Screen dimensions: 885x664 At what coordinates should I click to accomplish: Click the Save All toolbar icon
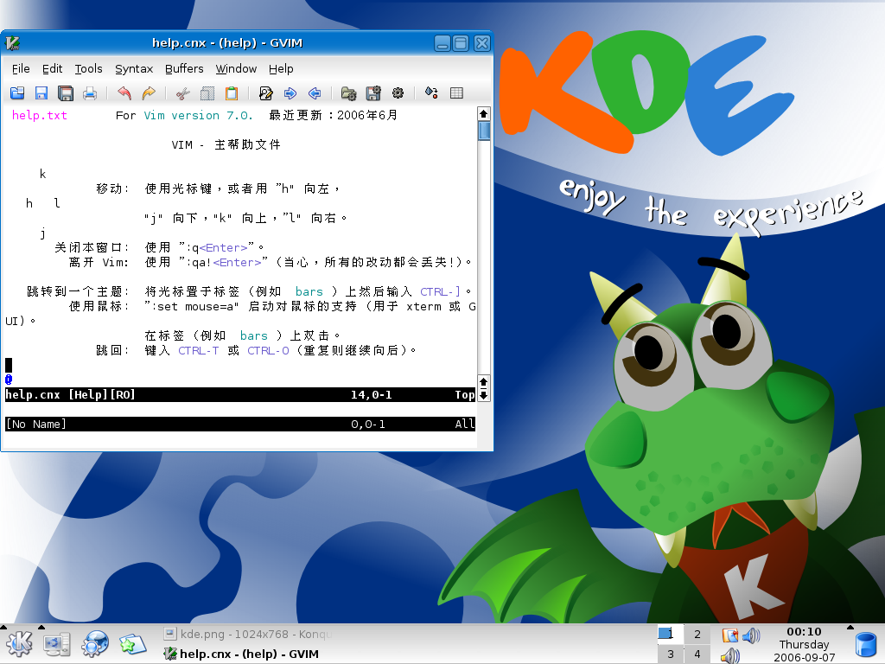(x=66, y=93)
